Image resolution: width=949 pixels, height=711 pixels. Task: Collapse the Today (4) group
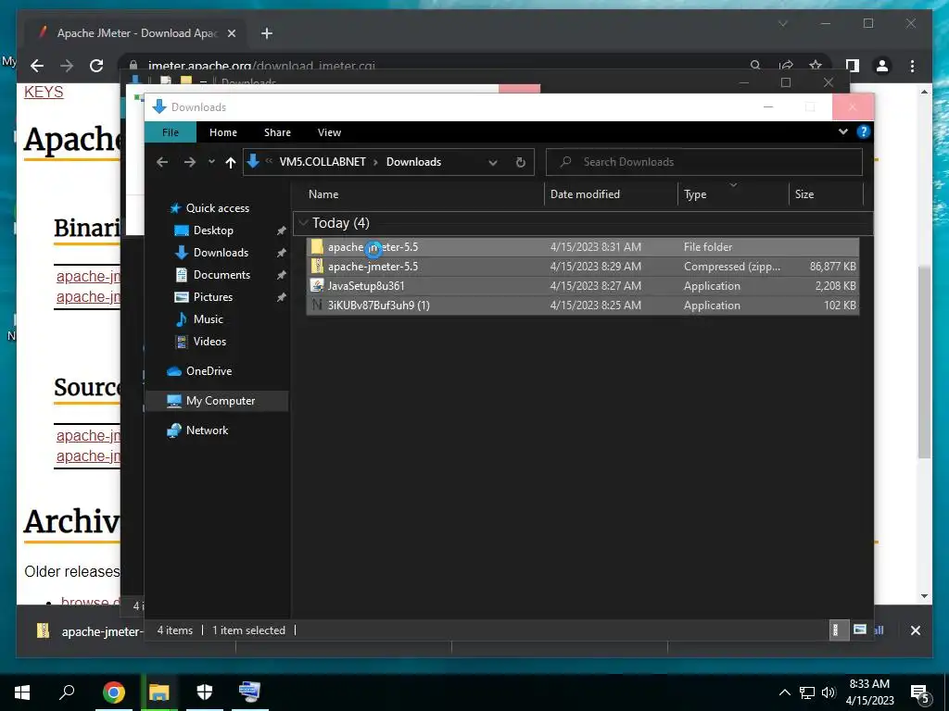(x=303, y=223)
